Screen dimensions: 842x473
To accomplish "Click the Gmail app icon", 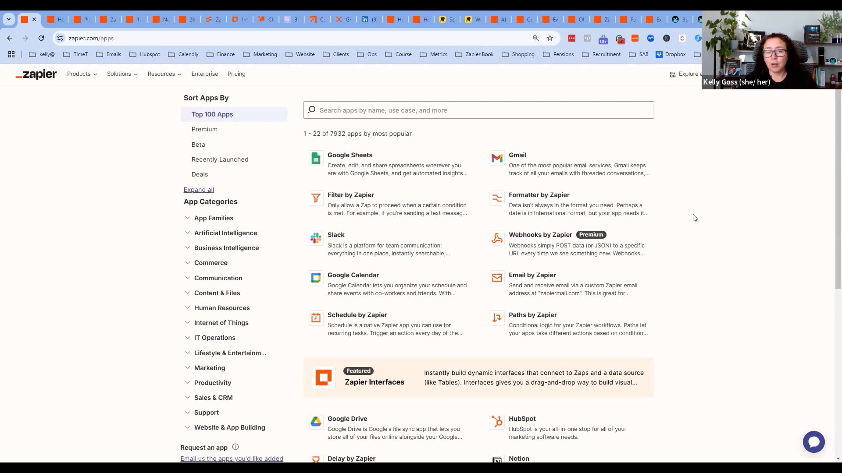I will tap(497, 159).
